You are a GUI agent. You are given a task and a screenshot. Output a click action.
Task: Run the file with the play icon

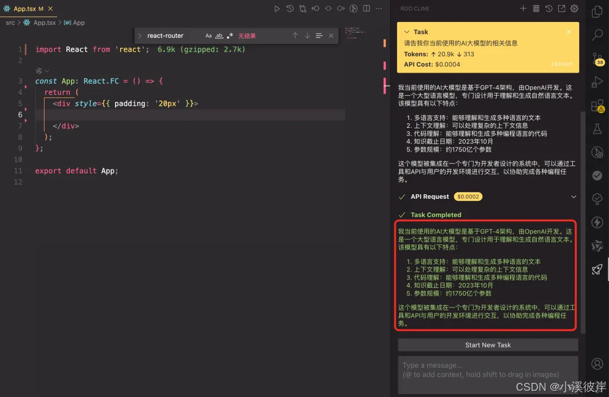[x=277, y=8]
